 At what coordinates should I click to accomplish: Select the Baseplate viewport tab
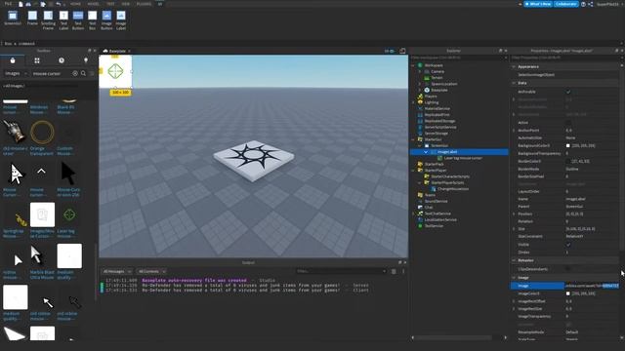click(x=117, y=51)
